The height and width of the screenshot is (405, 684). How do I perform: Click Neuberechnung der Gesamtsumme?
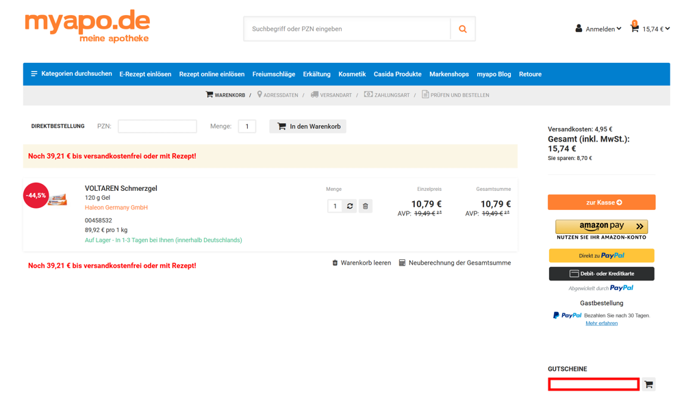pyautogui.click(x=455, y=263)
